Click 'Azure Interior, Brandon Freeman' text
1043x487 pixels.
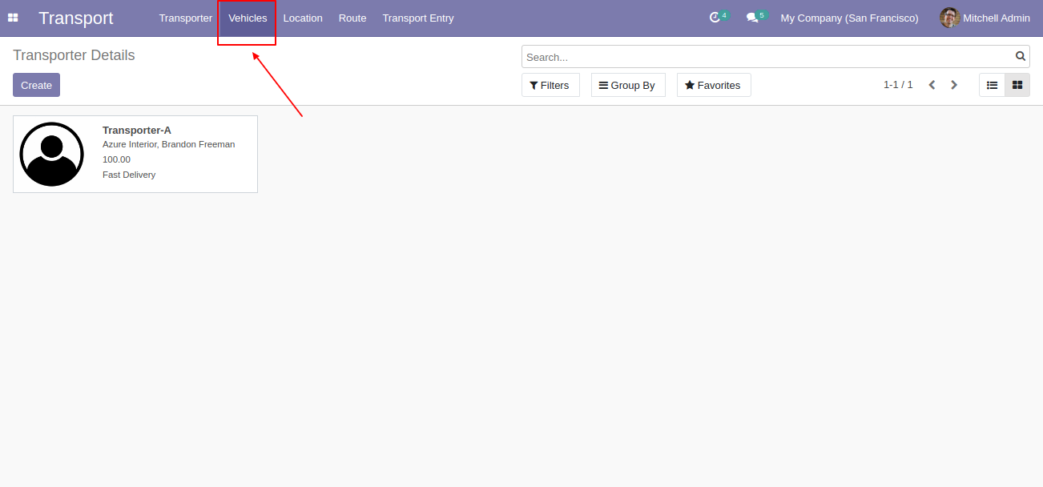pos(169,144)
